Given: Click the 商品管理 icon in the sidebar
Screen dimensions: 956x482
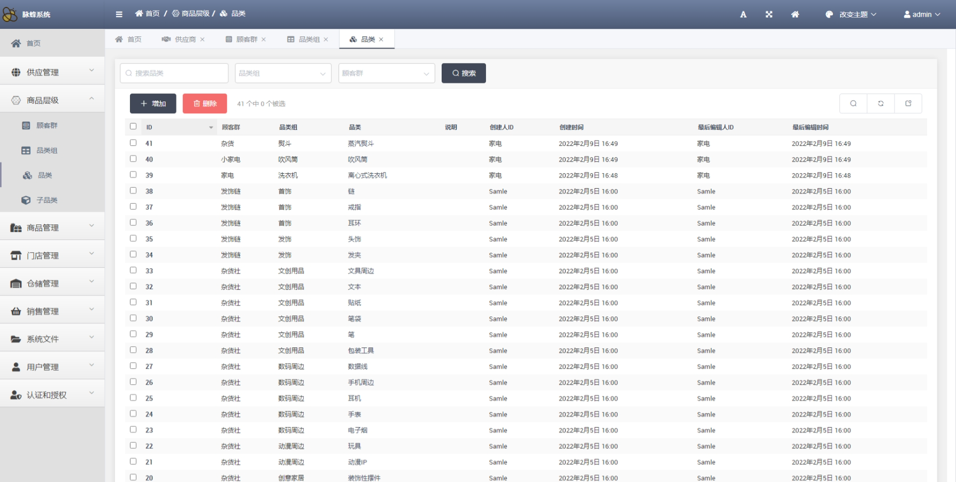Looking at the screenshot, I should tap(16, 228).
